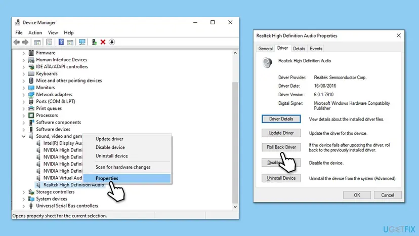Toggle show/hide console tree toolbar icon
This screenshot has width=419, height=236.
(x=37, y=42)
